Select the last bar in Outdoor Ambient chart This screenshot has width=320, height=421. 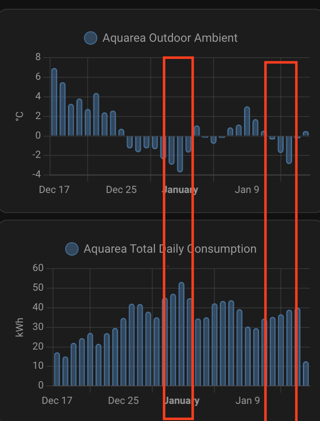click(306, 134)
